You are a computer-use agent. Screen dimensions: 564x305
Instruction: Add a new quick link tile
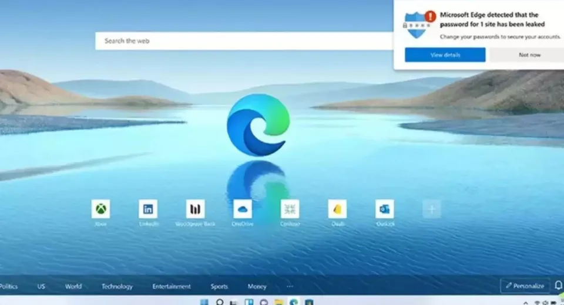click(432, 209)
